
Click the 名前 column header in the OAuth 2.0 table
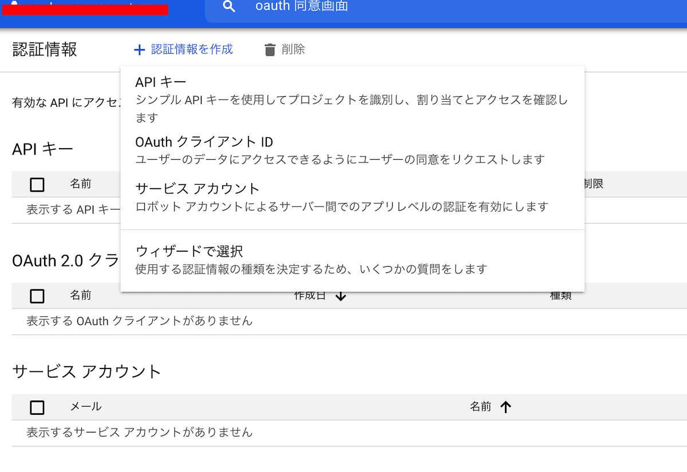81,295
